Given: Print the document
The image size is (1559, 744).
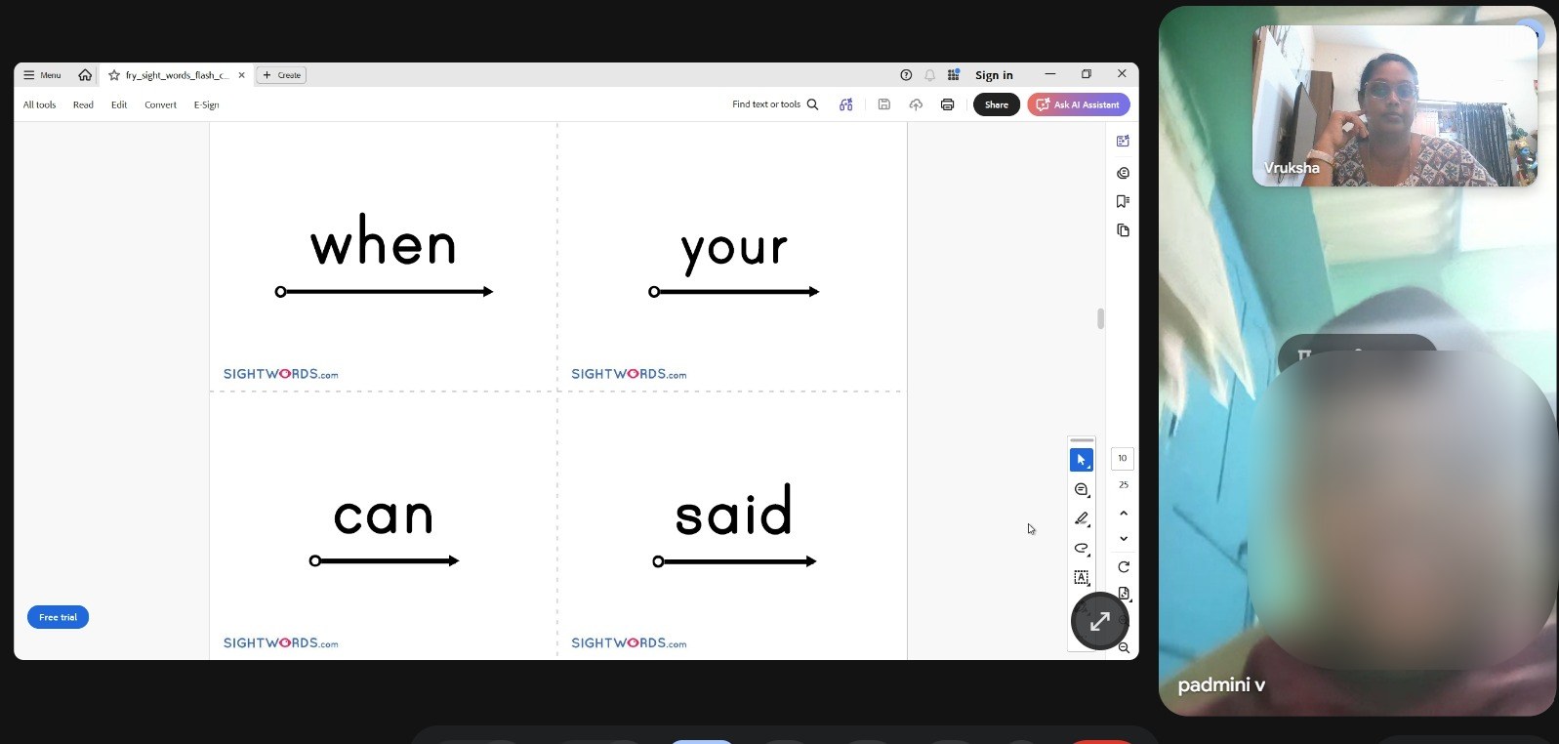Looking at the screenshot, I should [947, 104].
